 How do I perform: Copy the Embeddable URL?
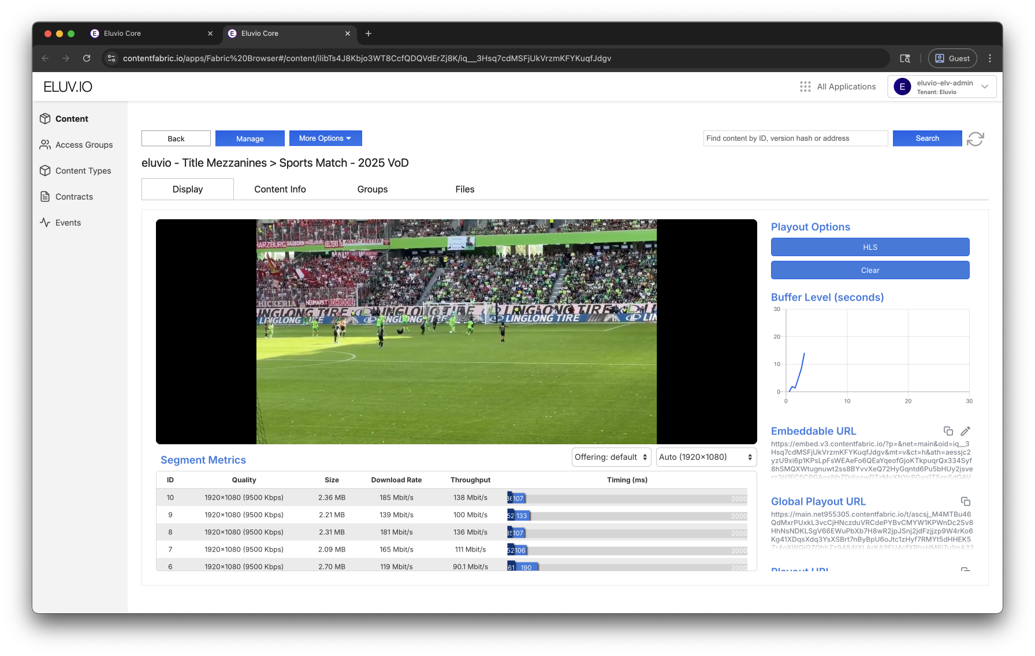click(x=948, y=431)
